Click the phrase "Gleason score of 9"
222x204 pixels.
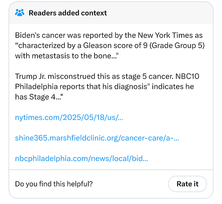click(115, 46)
